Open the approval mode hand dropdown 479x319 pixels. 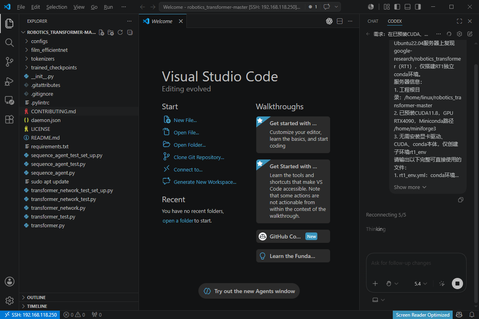coord(392,284)
